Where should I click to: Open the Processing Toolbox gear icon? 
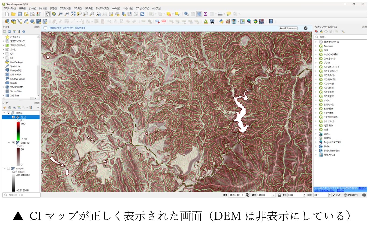click(x=199, y=14)
